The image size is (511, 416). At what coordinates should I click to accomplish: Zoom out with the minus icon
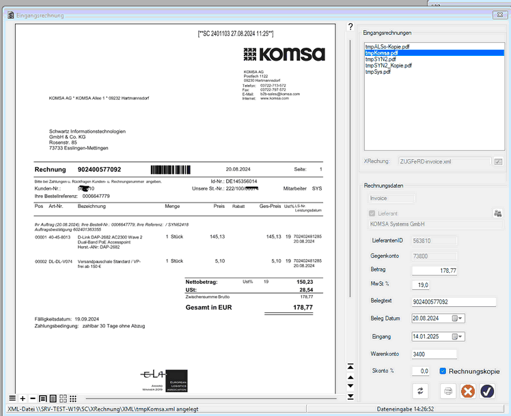pyautogui.click(x=33, y=398)
